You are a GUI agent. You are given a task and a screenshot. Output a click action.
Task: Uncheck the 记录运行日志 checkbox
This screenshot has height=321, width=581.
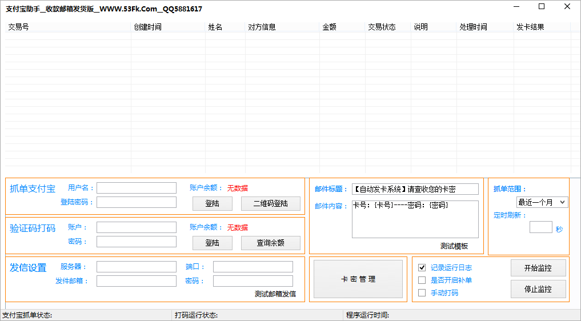(x=422, y=267)
